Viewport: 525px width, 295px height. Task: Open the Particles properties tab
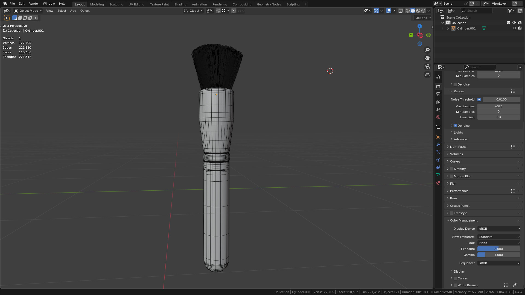click(438, 152)
